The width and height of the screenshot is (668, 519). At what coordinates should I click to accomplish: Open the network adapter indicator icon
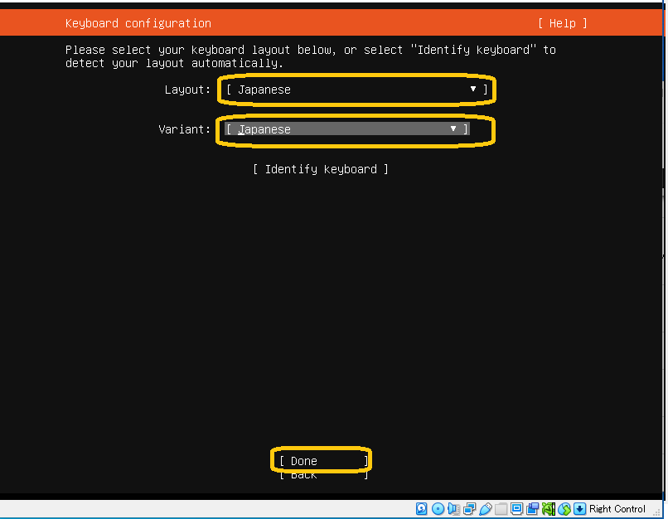click(x=469, y=509)
